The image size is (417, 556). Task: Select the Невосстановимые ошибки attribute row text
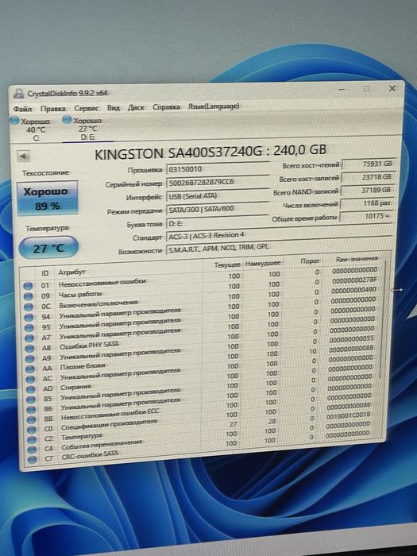pyautogui.click(x=102, y=283)
